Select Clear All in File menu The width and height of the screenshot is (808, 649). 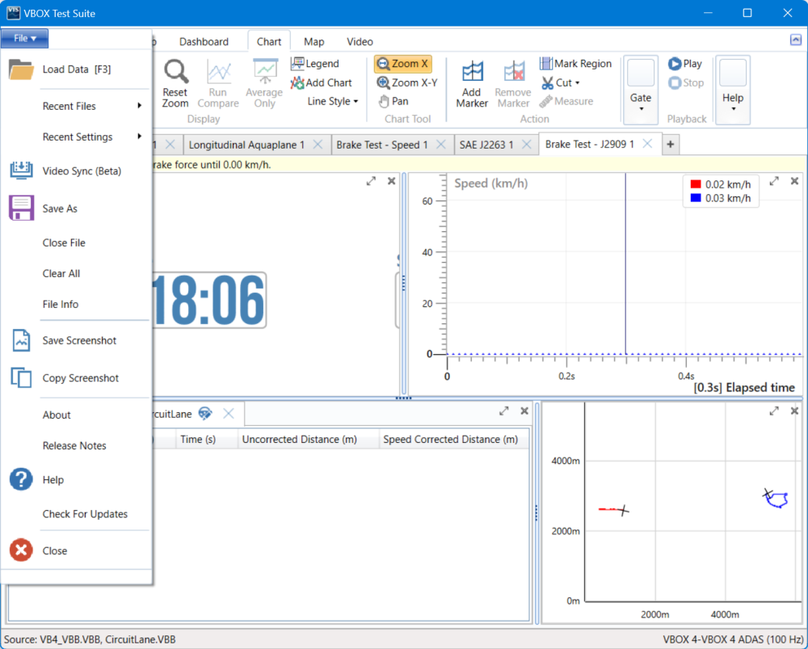tap(61, 274)
